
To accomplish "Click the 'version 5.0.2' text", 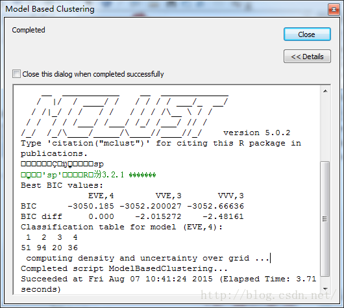I will tap(256, 133).
